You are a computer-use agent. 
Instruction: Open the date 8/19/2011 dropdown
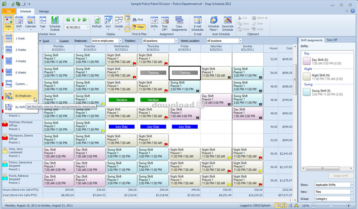point(88,27)
